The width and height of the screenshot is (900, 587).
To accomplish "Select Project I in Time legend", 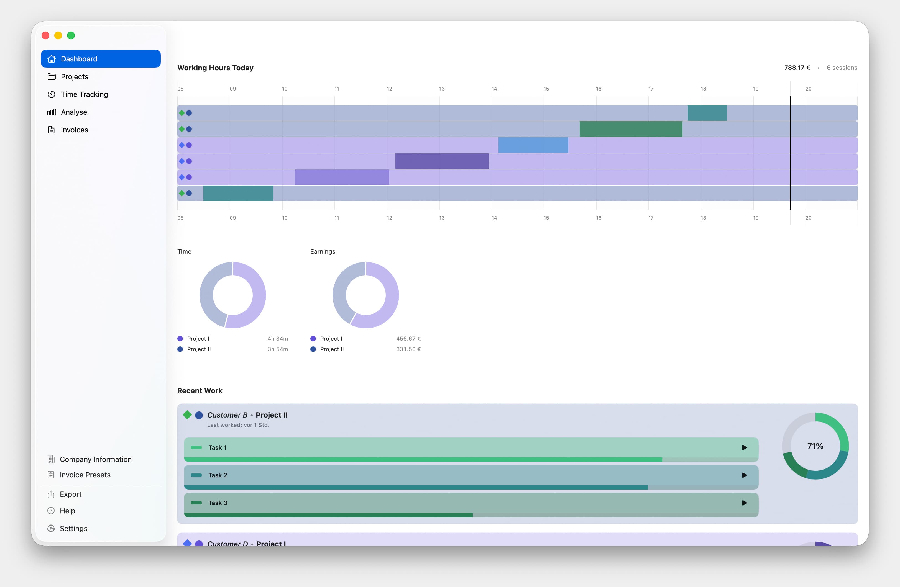I will click(198, 339).
